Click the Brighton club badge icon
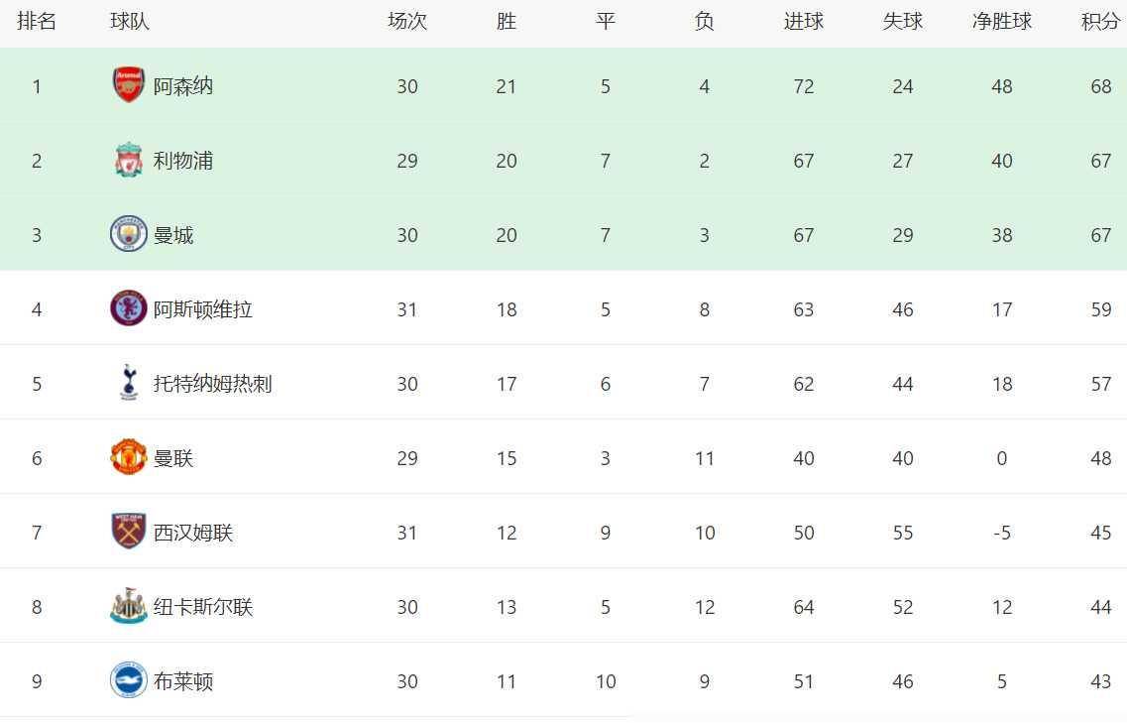Viewport: 1127px width, 723px height. [x=129, y=679]
